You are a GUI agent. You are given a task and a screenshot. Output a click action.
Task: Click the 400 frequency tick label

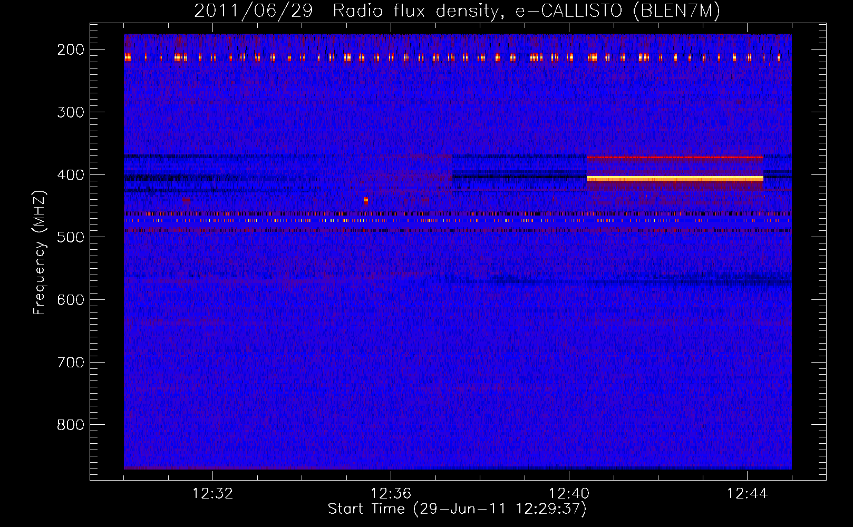[70, 175]
